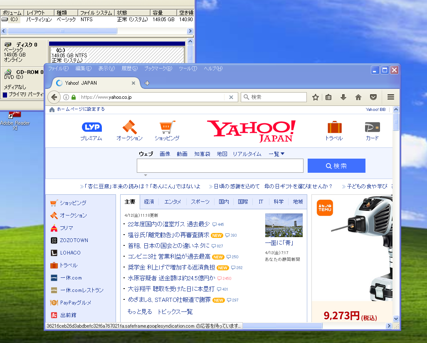This screenshot has height=343, width=427.
Task: Click the page vertical scrollbar down arrow
Action: click(x=396, y=318)
